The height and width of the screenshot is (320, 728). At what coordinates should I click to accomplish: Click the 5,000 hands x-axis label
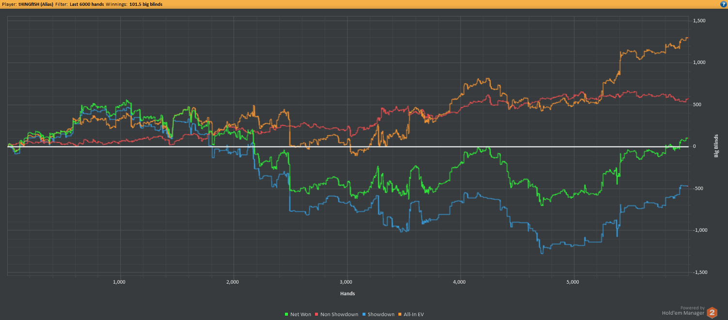click(573, 282)
